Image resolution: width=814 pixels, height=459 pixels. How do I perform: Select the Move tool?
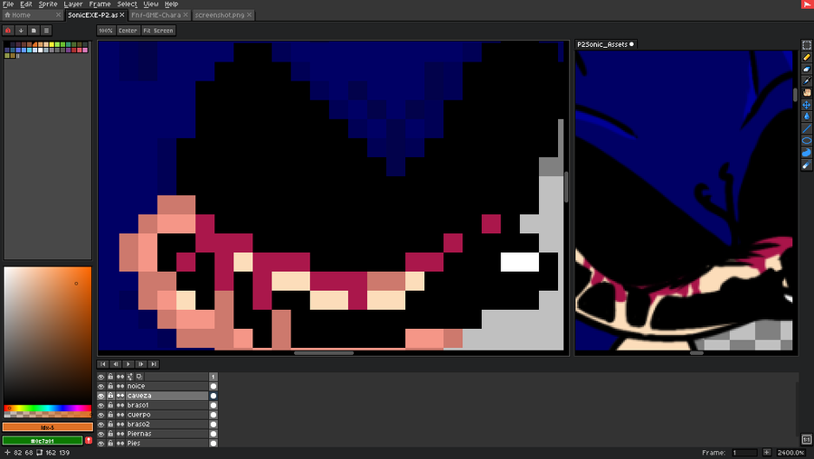(x=806, y=105)
